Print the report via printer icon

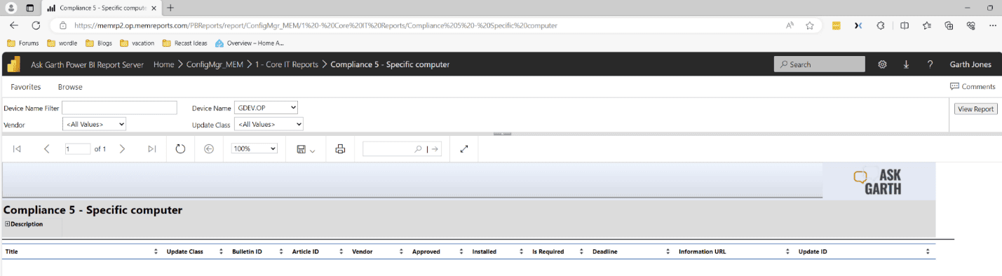(x=340, y=149)
